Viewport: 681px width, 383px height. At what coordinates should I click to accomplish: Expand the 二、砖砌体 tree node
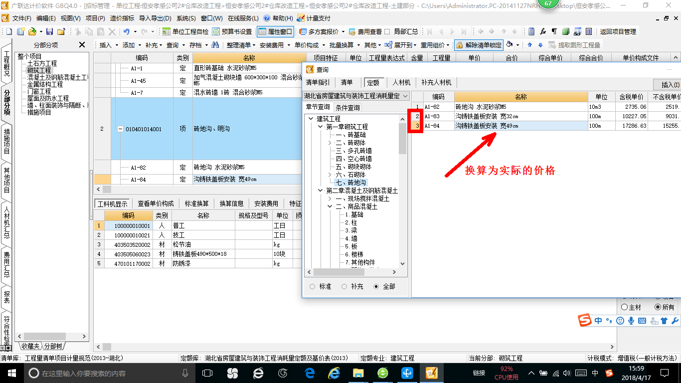(x=330, y=143)
